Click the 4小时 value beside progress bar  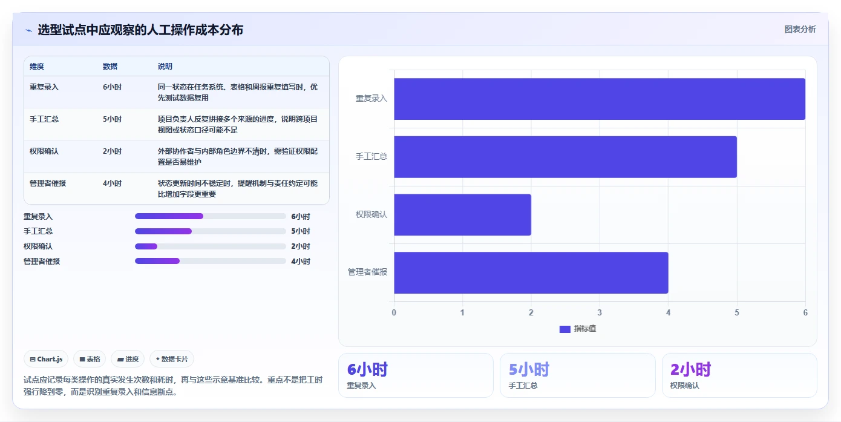tap(301, 262)
